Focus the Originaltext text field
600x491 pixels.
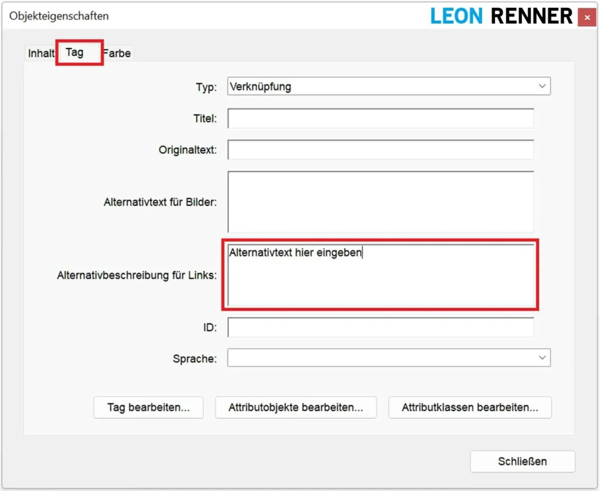(x=380, y=150)
